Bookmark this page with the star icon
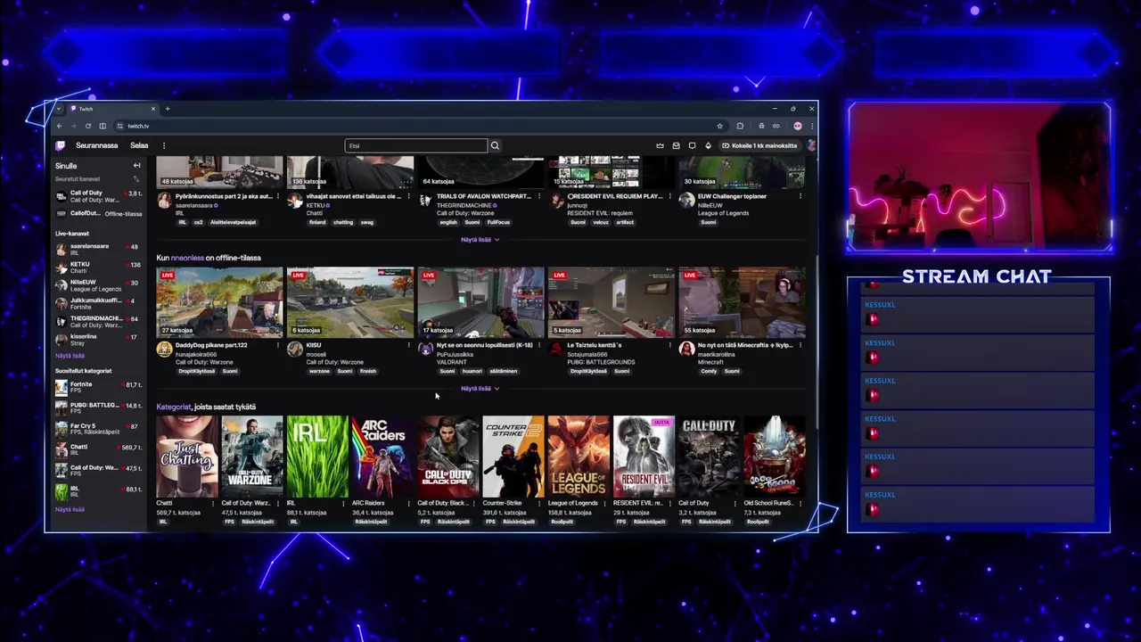The image size is (1141, 642). (x=719, y=126)
